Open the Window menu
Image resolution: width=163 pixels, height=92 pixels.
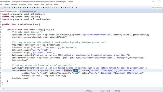coord(49,5)
